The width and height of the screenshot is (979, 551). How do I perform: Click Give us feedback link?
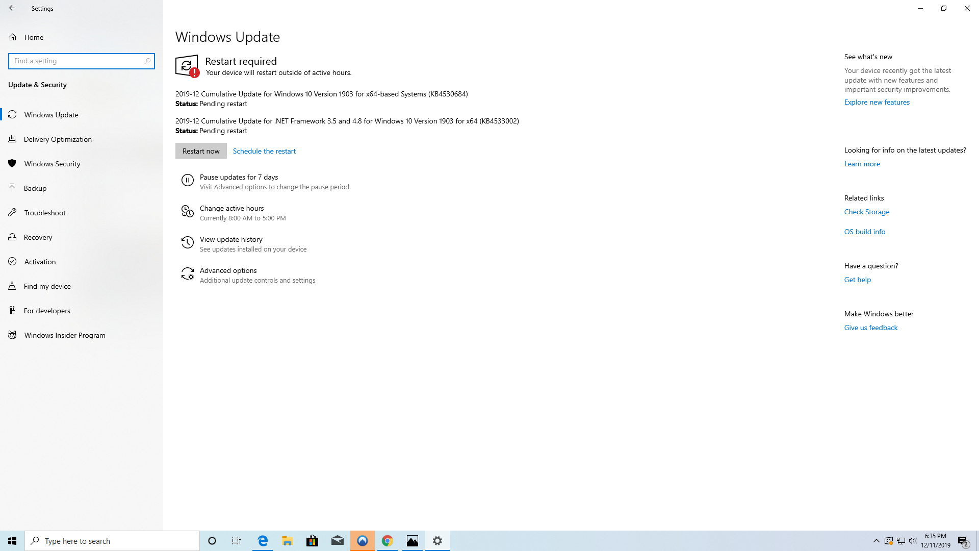pos(870,328)
